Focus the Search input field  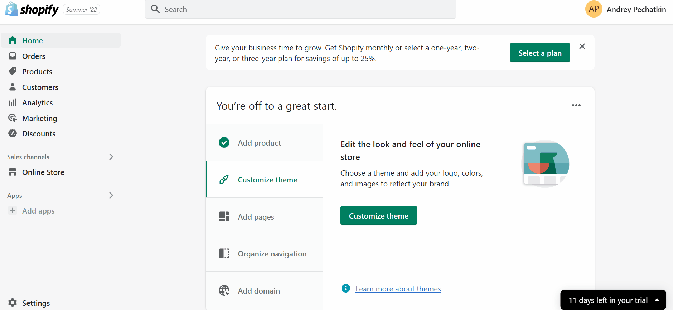(301, 9)
